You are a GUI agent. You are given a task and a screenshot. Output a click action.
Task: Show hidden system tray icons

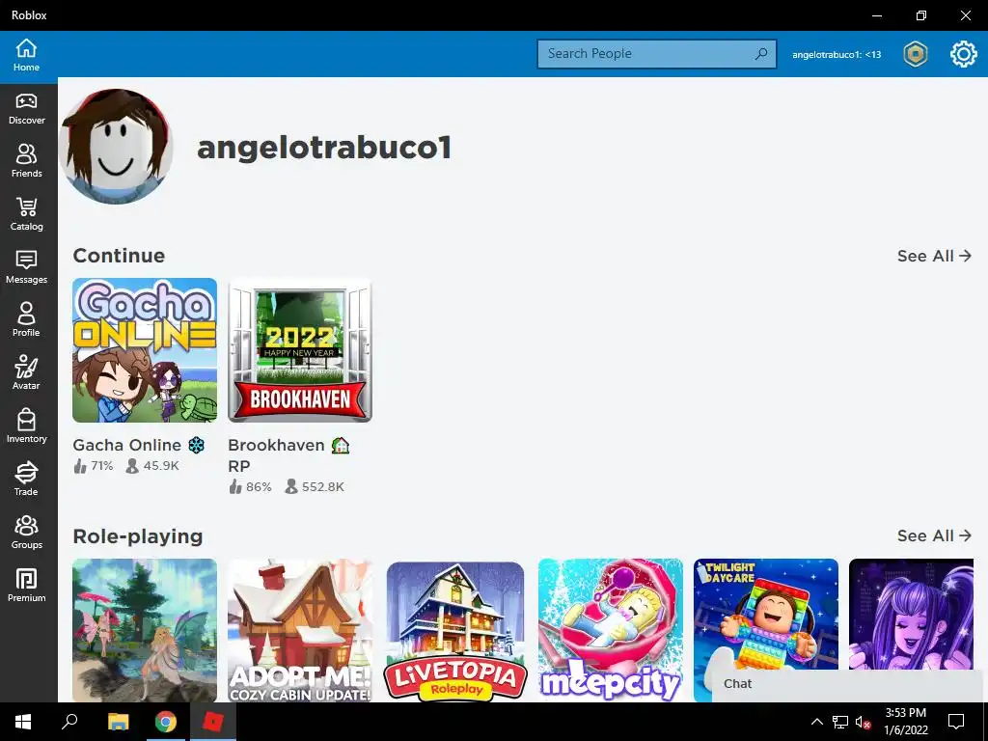[x=816, y=722]
